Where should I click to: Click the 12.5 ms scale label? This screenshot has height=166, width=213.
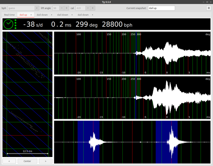(x=27, y=151)
